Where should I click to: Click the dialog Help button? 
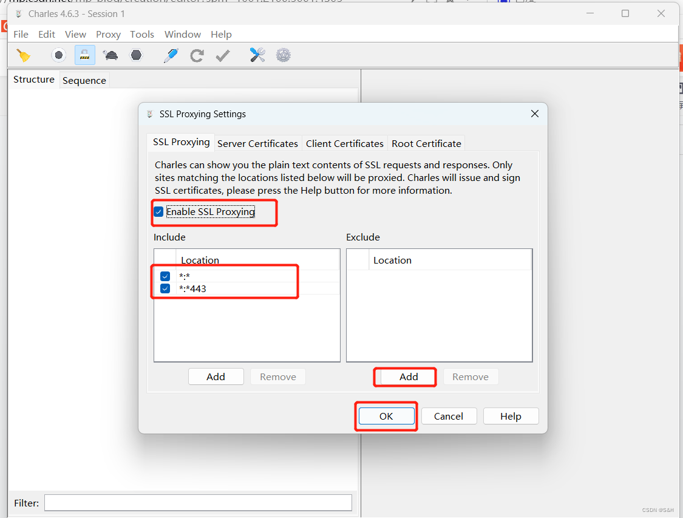point(511,416)
